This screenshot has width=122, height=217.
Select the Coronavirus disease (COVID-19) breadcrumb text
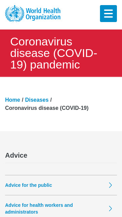(47, 108)
